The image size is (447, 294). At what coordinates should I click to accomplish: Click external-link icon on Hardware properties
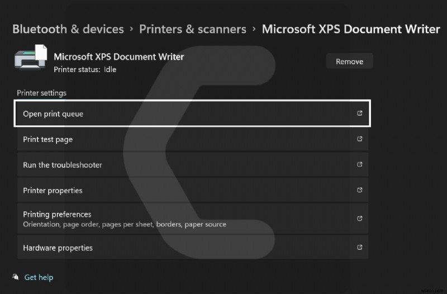[x=359, y=247]
